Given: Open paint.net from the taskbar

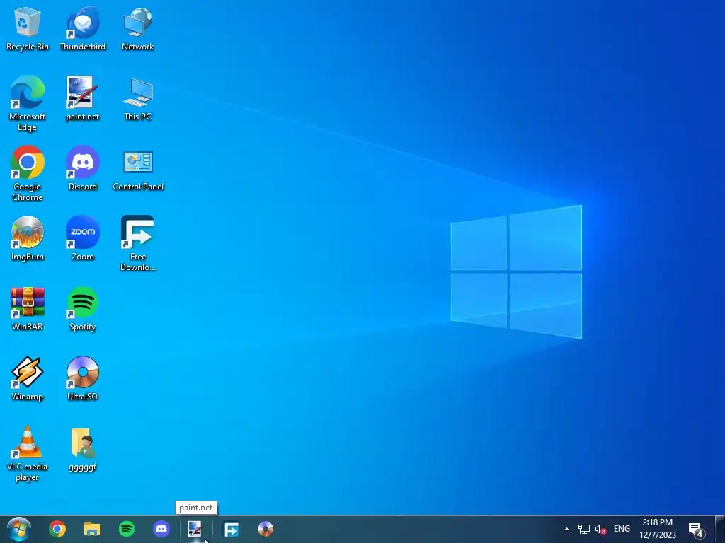Looking at the screenshot, I should point(195,529).
